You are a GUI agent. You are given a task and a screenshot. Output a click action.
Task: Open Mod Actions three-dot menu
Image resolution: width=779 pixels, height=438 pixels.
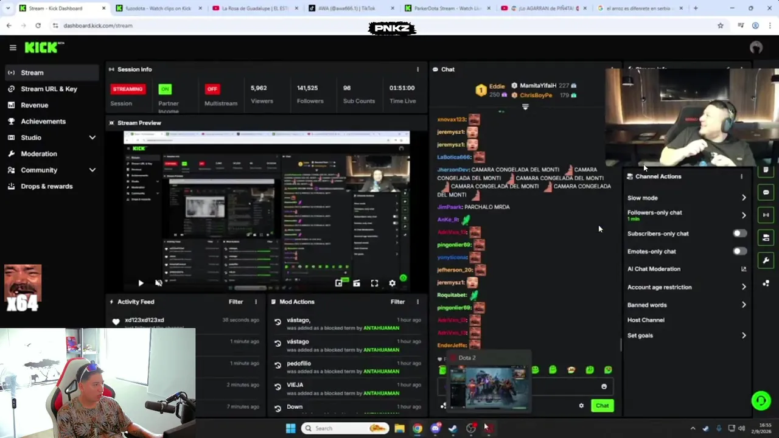[x=417, y=302]
